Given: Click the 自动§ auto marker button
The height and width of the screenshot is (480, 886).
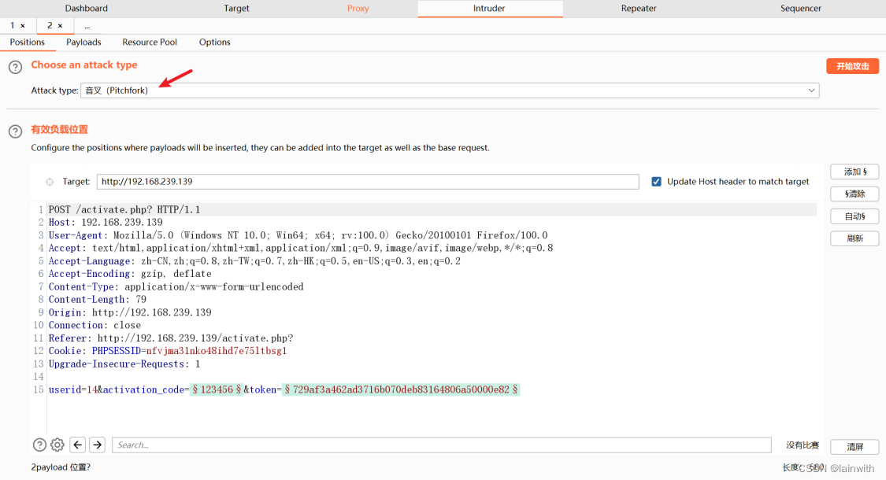Looking at the screenshot, I should click(855, 216).
